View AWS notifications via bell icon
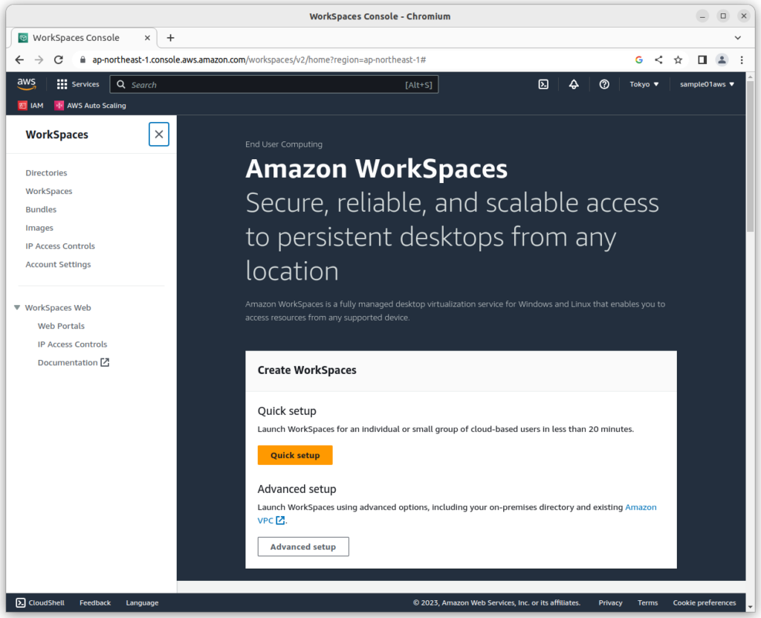 pos(573,84)
